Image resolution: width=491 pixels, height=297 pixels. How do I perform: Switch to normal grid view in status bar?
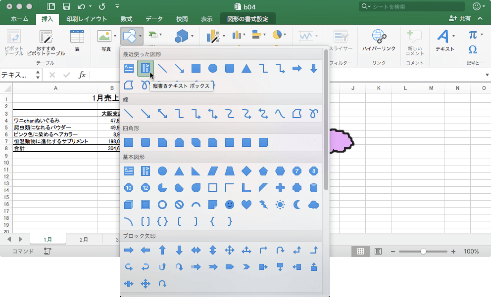click(360, 252)
